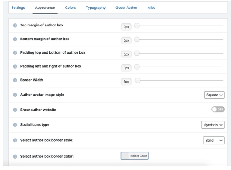Click info icon next to Social icons type
Screen dimensions: 231x170
coord(15,125)
